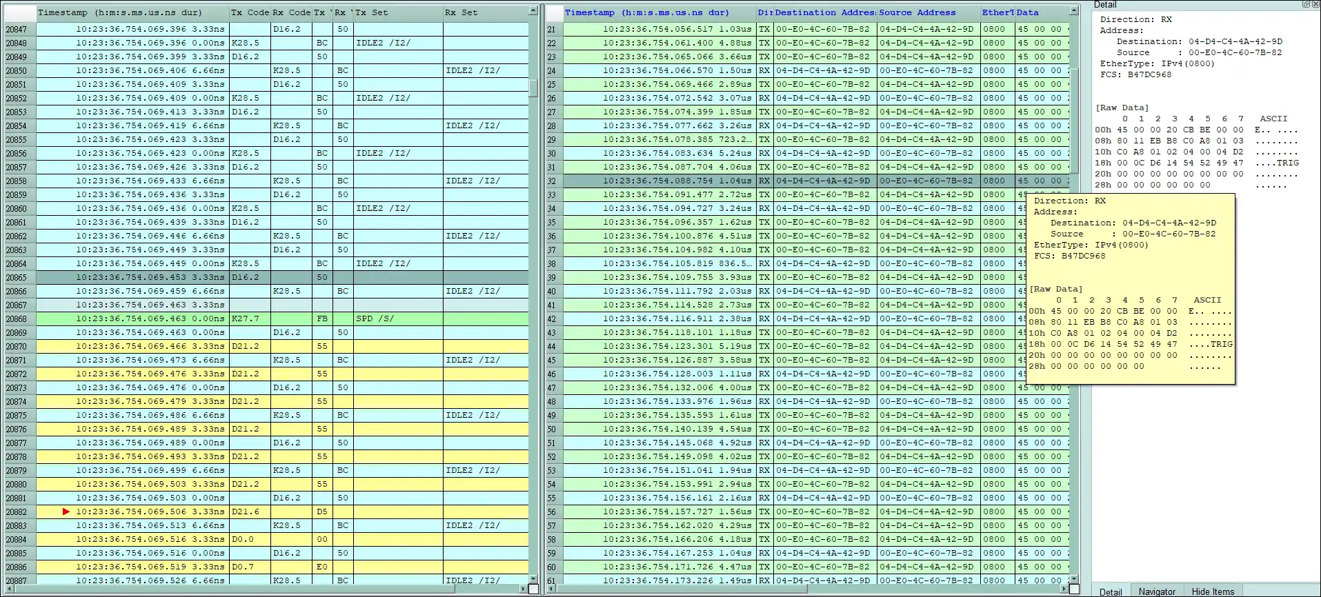Image resolution: width=1321 pixels, height=597 pixels.
Task: Click '[Raw Data]' heading in Detail panel
Action: pos(1122,108)
